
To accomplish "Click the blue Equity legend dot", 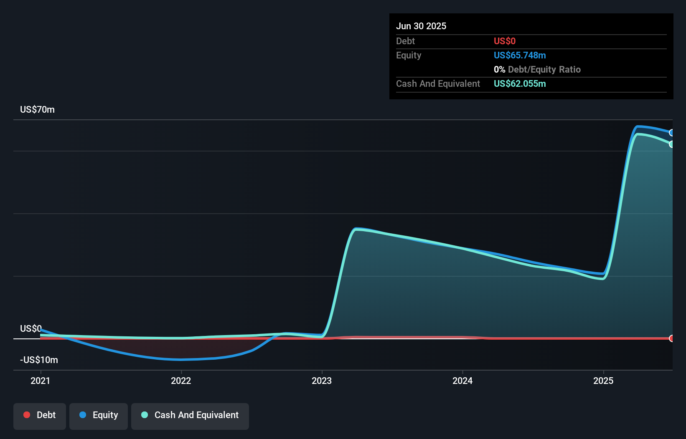I will (x=83, y=415).
